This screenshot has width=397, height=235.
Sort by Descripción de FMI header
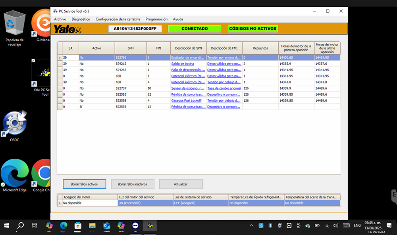tap(224, 48)
